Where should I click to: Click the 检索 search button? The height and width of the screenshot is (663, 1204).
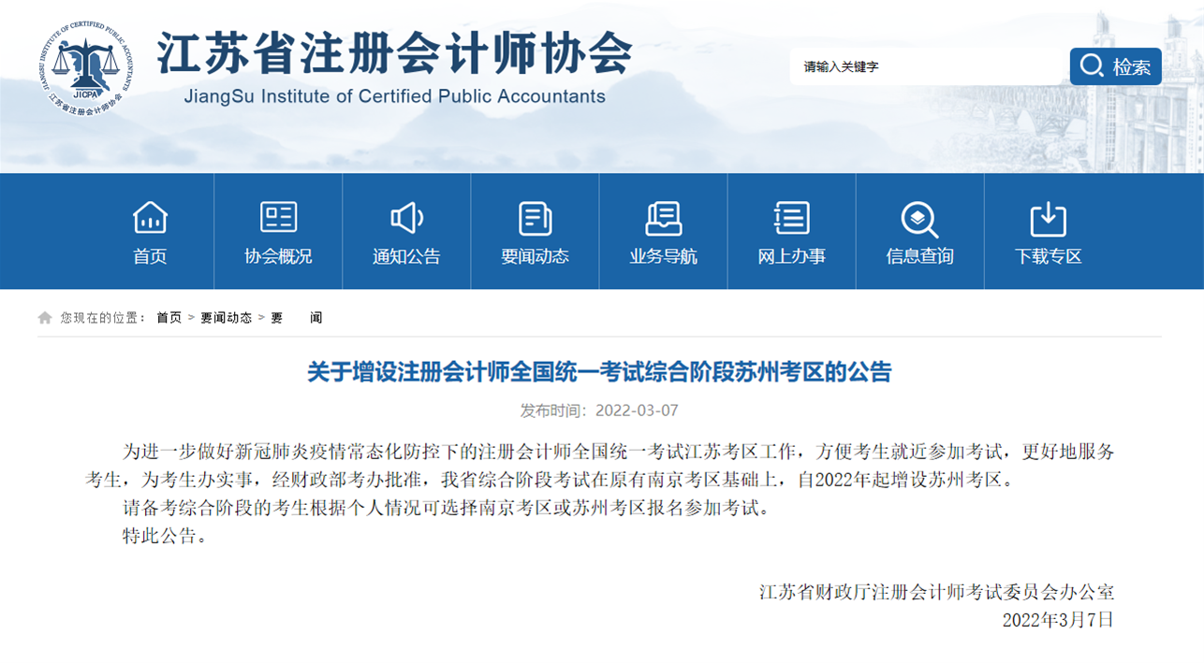1116,66
